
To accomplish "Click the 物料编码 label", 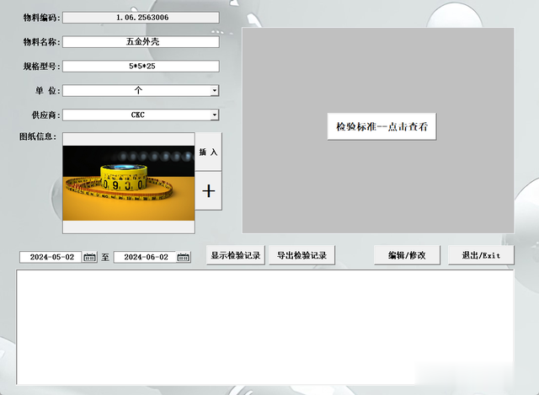I will 41,18.
